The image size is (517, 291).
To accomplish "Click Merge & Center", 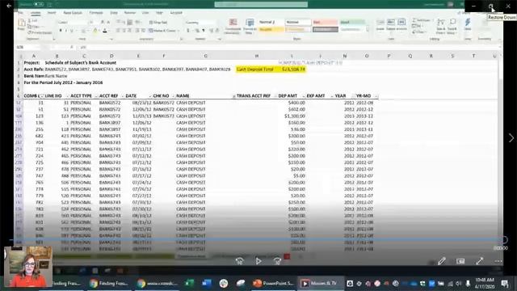I will coord(162,31).
